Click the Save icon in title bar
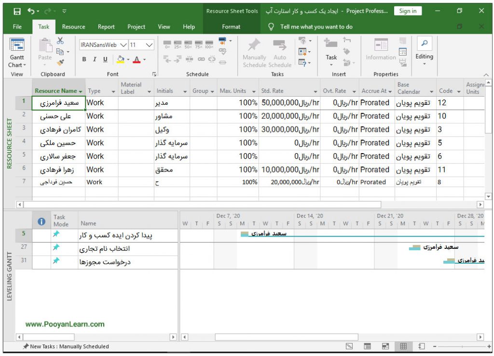 coord(17,12)
